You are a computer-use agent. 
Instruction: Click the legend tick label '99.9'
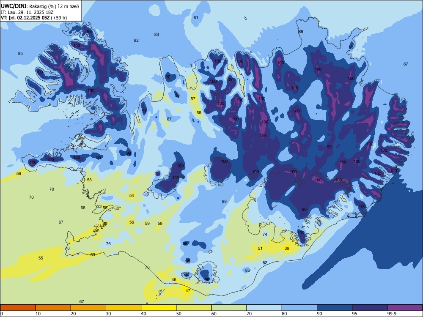[x=392, y=314]
